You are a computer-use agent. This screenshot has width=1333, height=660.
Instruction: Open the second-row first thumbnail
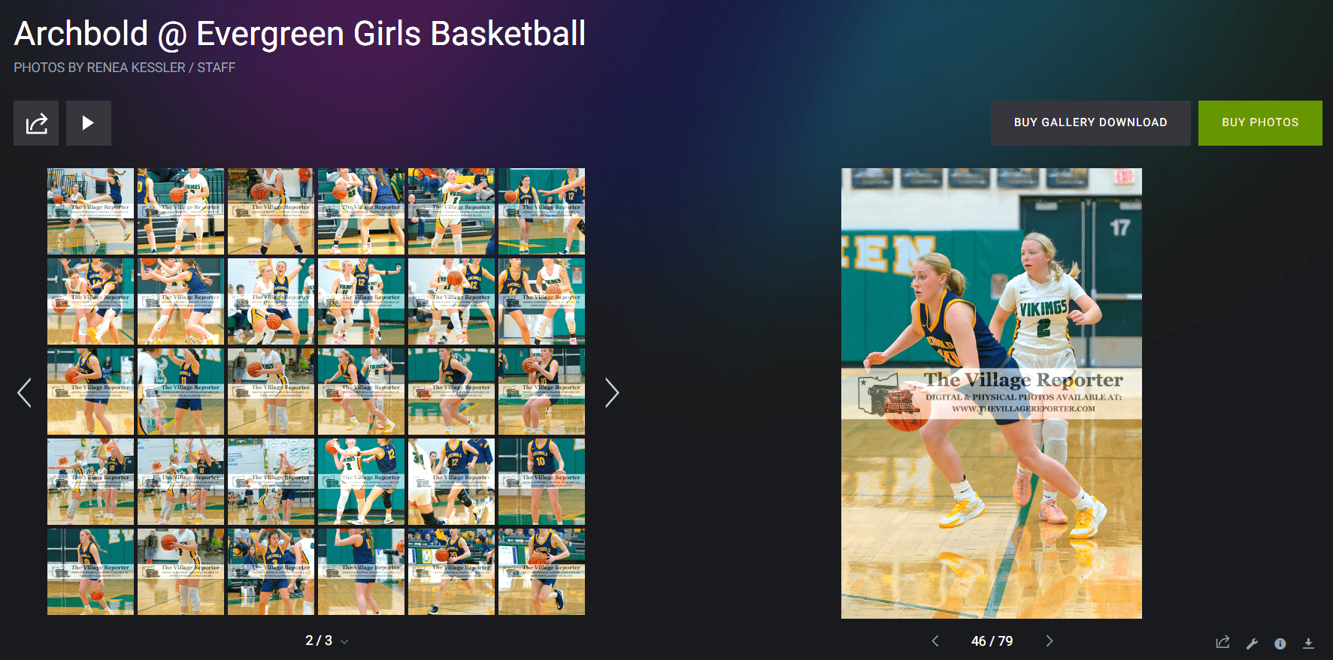tap(90, 301)
